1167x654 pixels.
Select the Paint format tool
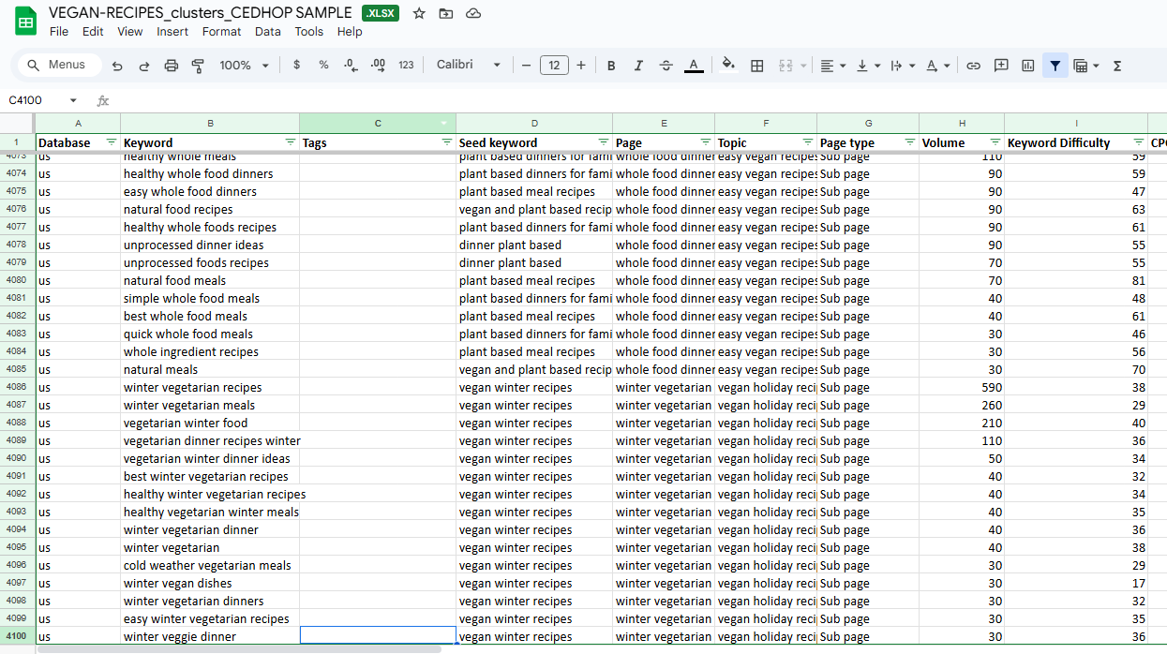(x=198, y=66)
